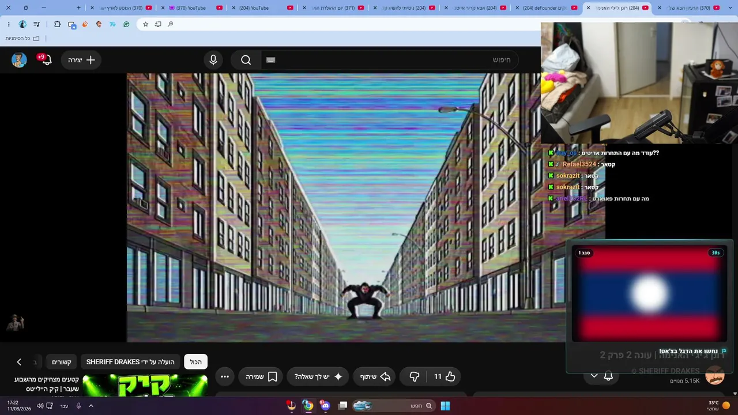Screen dimensions: 738x415
Task: Expand the tab search chevron
Action: pos(730,8)
